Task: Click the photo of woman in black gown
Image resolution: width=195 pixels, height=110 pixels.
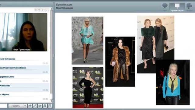Action: [88, 88]
